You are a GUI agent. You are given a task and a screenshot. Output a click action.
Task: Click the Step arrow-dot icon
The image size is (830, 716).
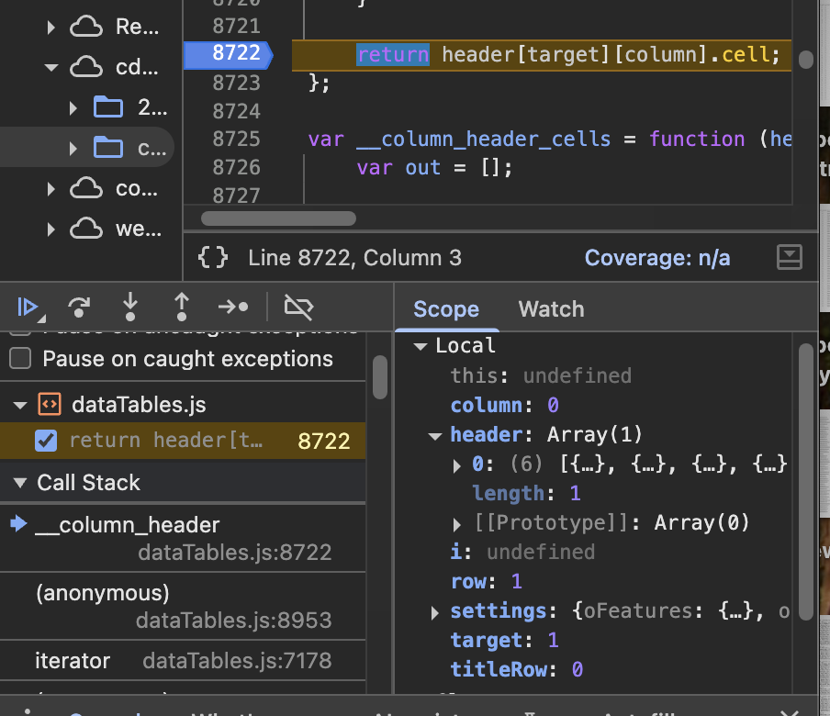pyautogui.click(x=233, y=307)
